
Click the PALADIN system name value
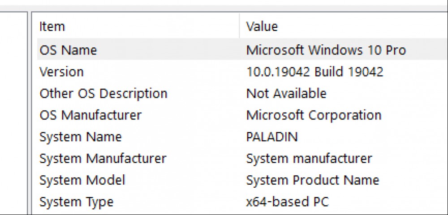272,137
